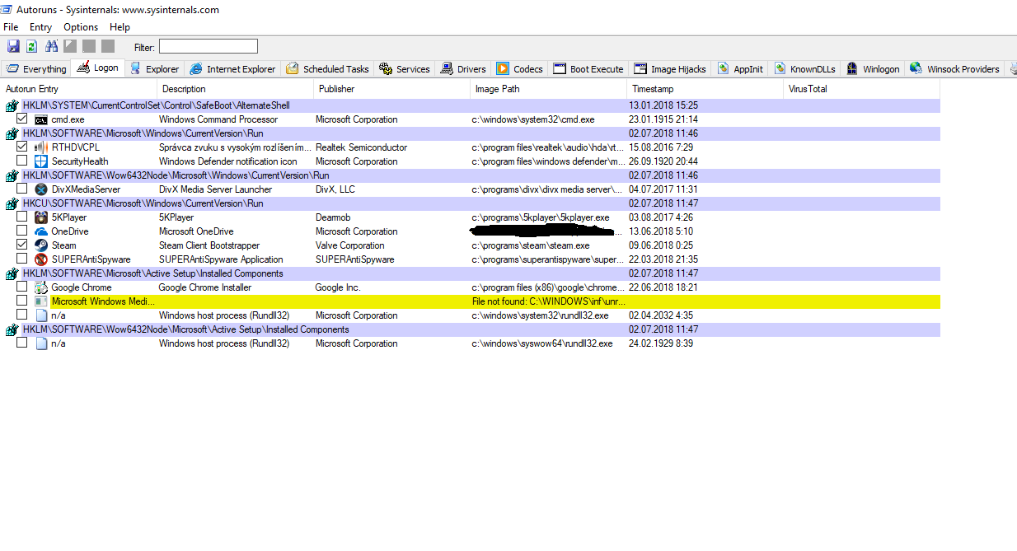Sort by VirusTotal column header
This screenshot has width=1017, height=551.
click(861, 89)
